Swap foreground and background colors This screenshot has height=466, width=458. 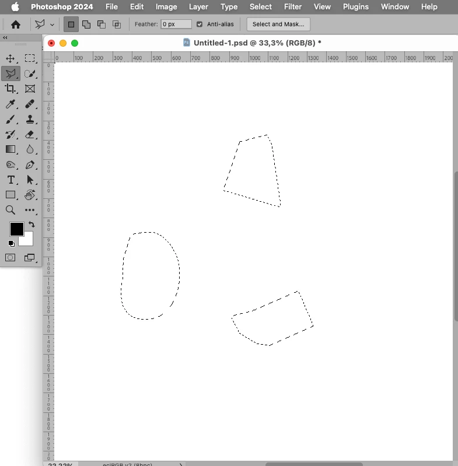click(32, 225)
